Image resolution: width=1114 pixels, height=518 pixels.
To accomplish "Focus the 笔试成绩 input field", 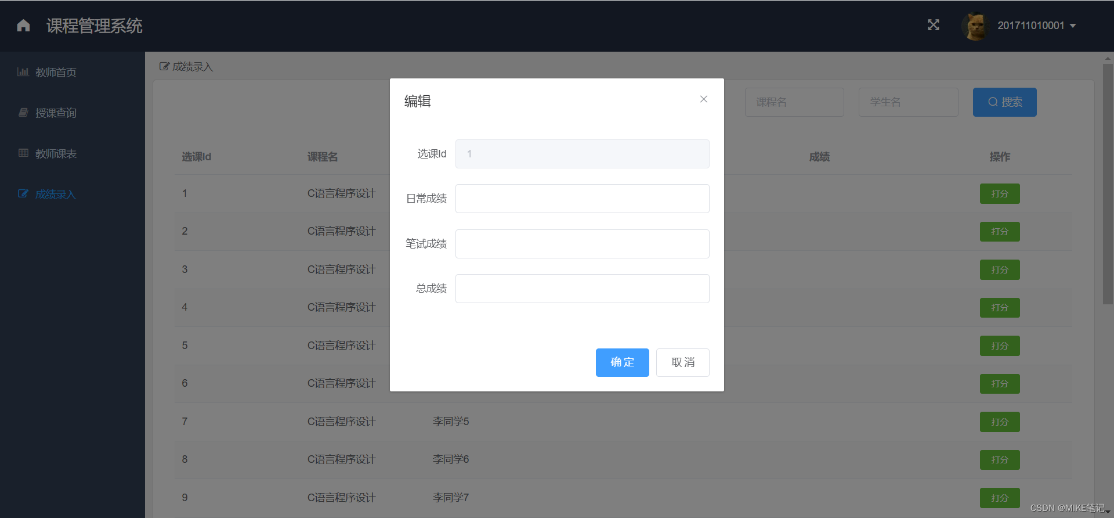I will point(583,244).
